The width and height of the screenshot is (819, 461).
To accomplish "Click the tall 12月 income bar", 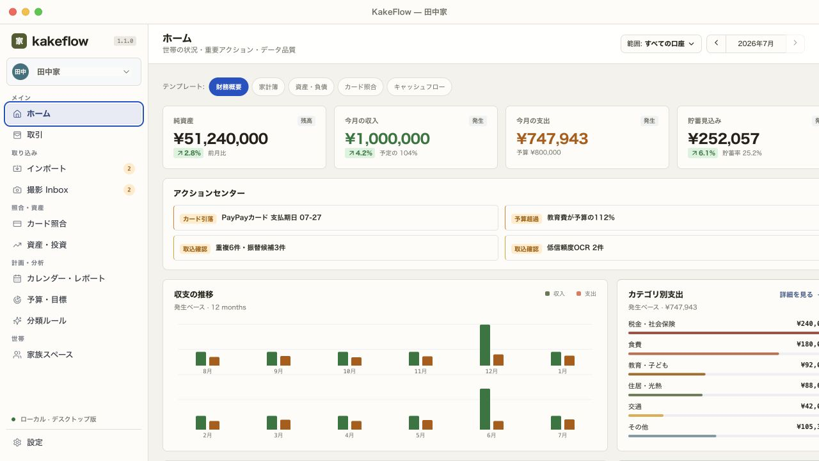I will (485, 345).
